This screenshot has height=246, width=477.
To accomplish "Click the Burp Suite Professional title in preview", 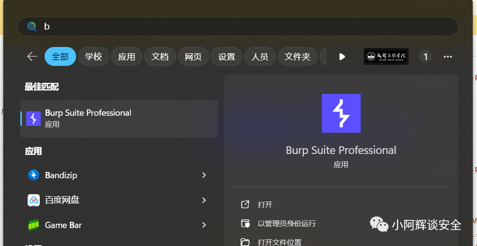I will (341, 150).
